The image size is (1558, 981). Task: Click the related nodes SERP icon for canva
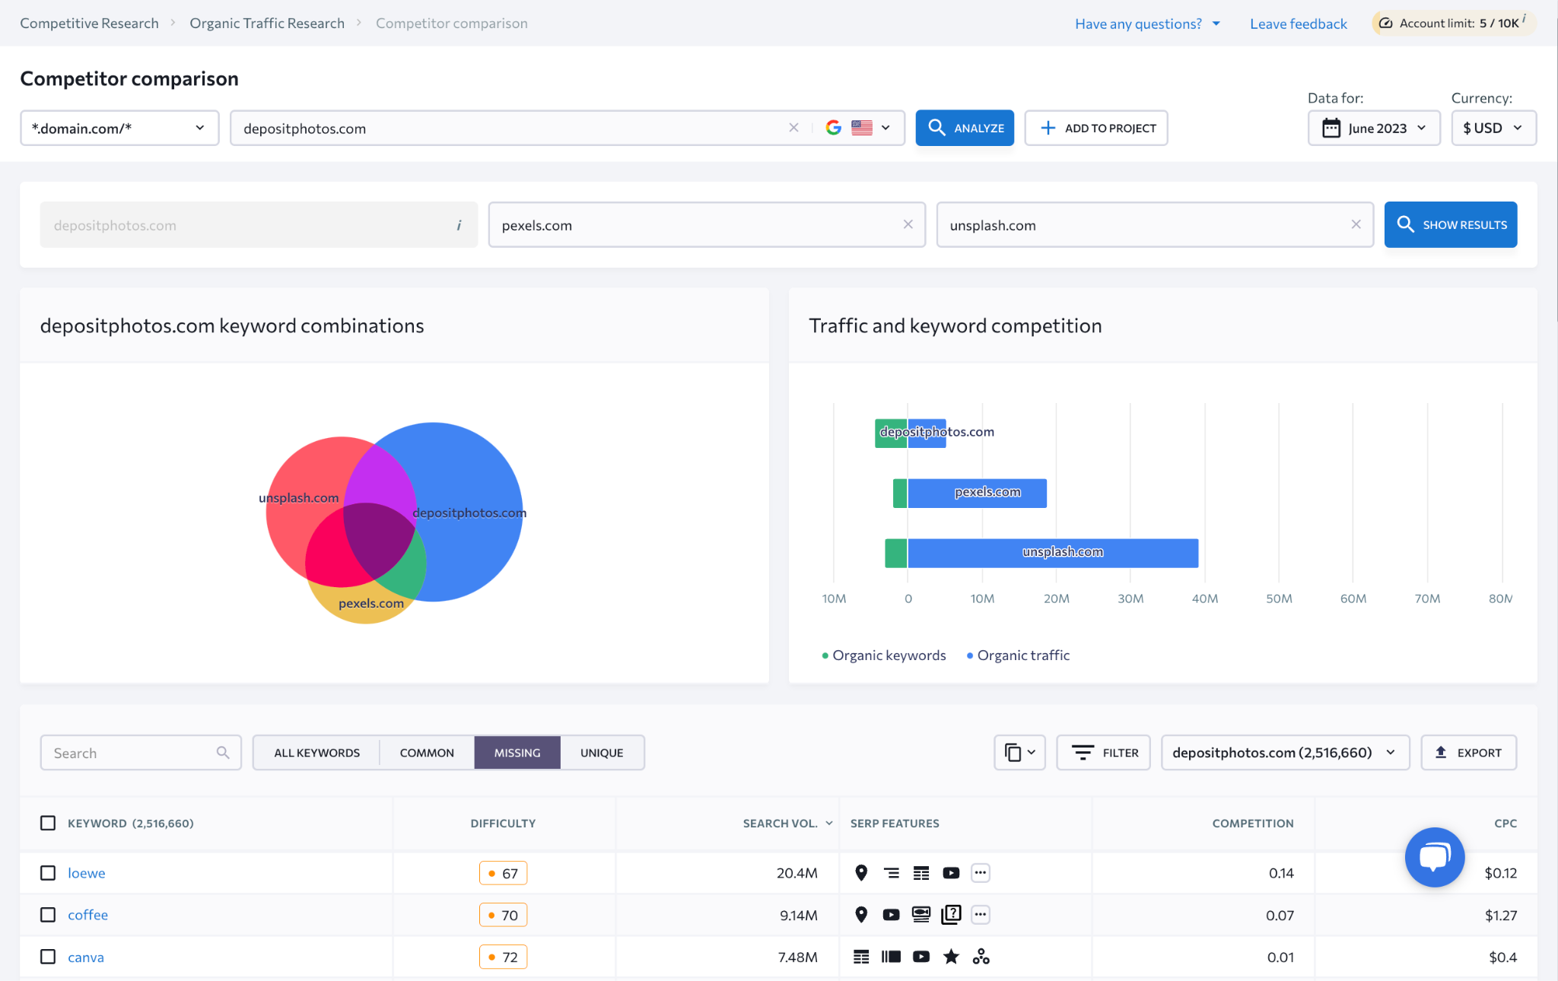(x=981, y=957)
